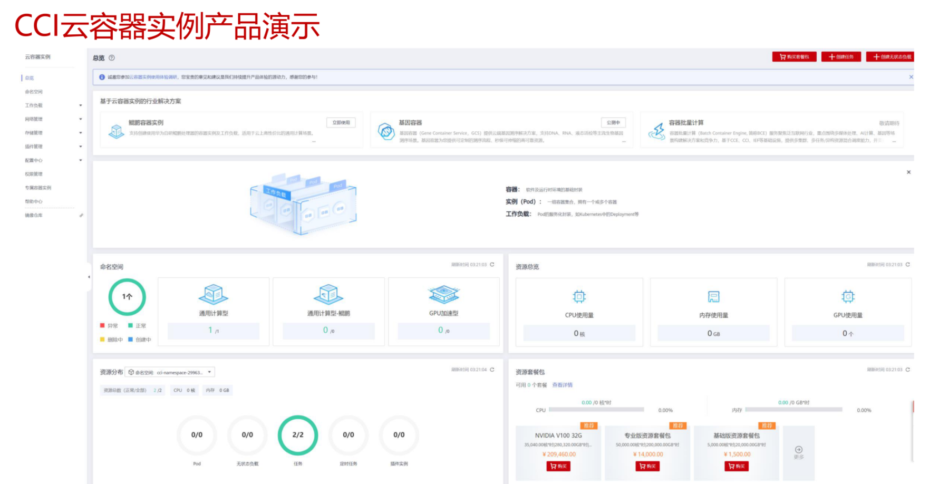Click the red 异常 legend swatch

102,326
